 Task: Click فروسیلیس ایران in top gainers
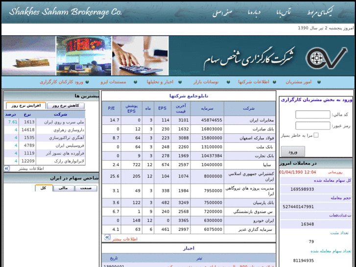click(70, 146)
